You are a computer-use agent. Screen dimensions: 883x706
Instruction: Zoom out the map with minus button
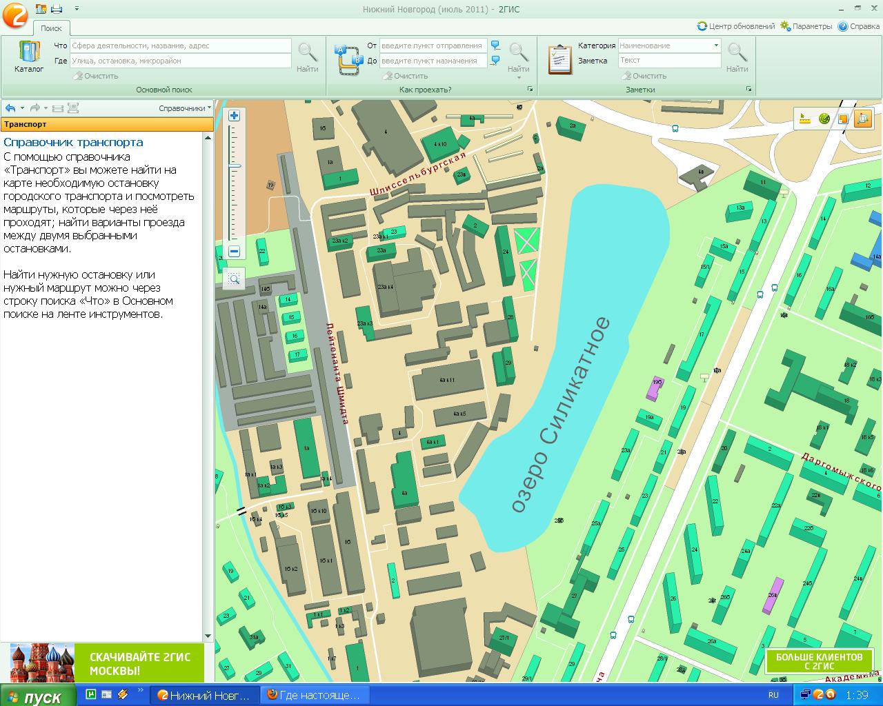coord(234,252)
